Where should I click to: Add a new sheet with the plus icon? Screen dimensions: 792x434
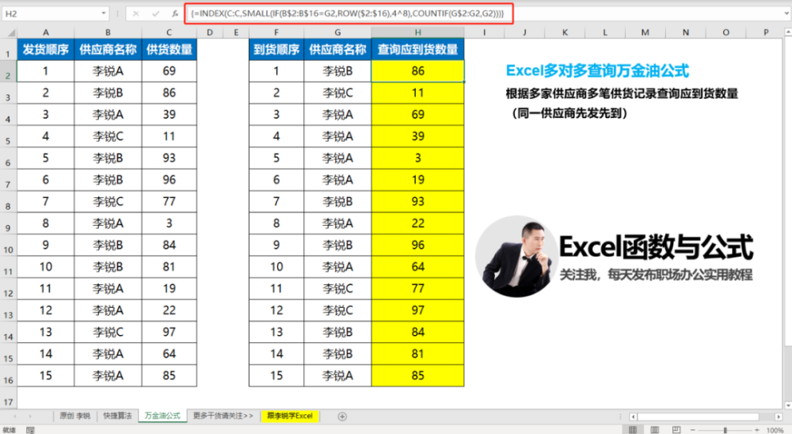(342, 417)
